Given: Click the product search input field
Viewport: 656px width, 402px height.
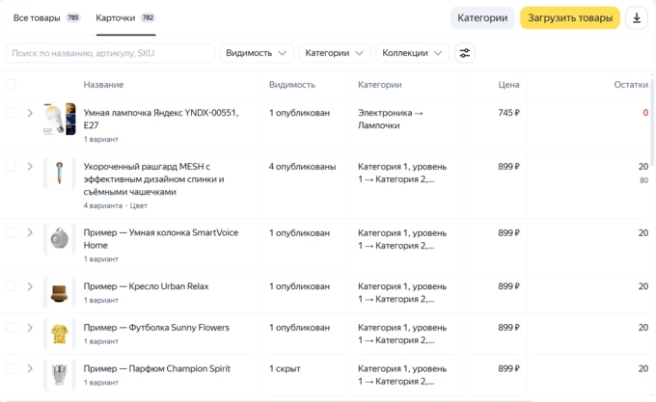Looking at the screenshot, I should [110, 53].
